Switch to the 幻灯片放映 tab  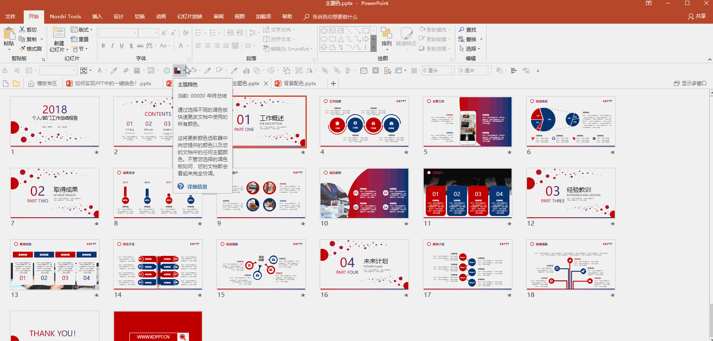[190, 17]
